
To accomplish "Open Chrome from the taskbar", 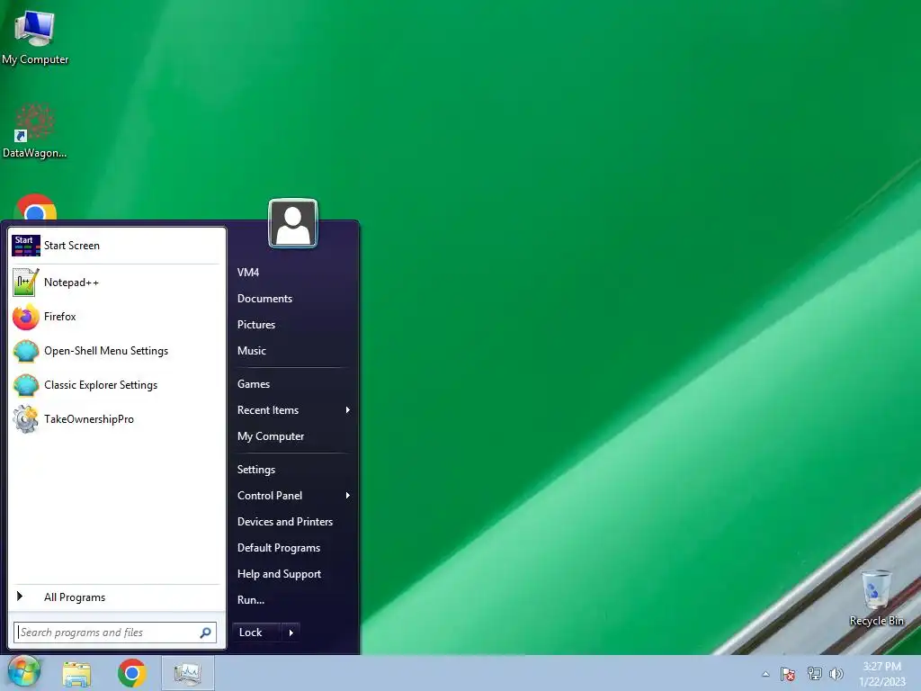I will coord(131,673).
